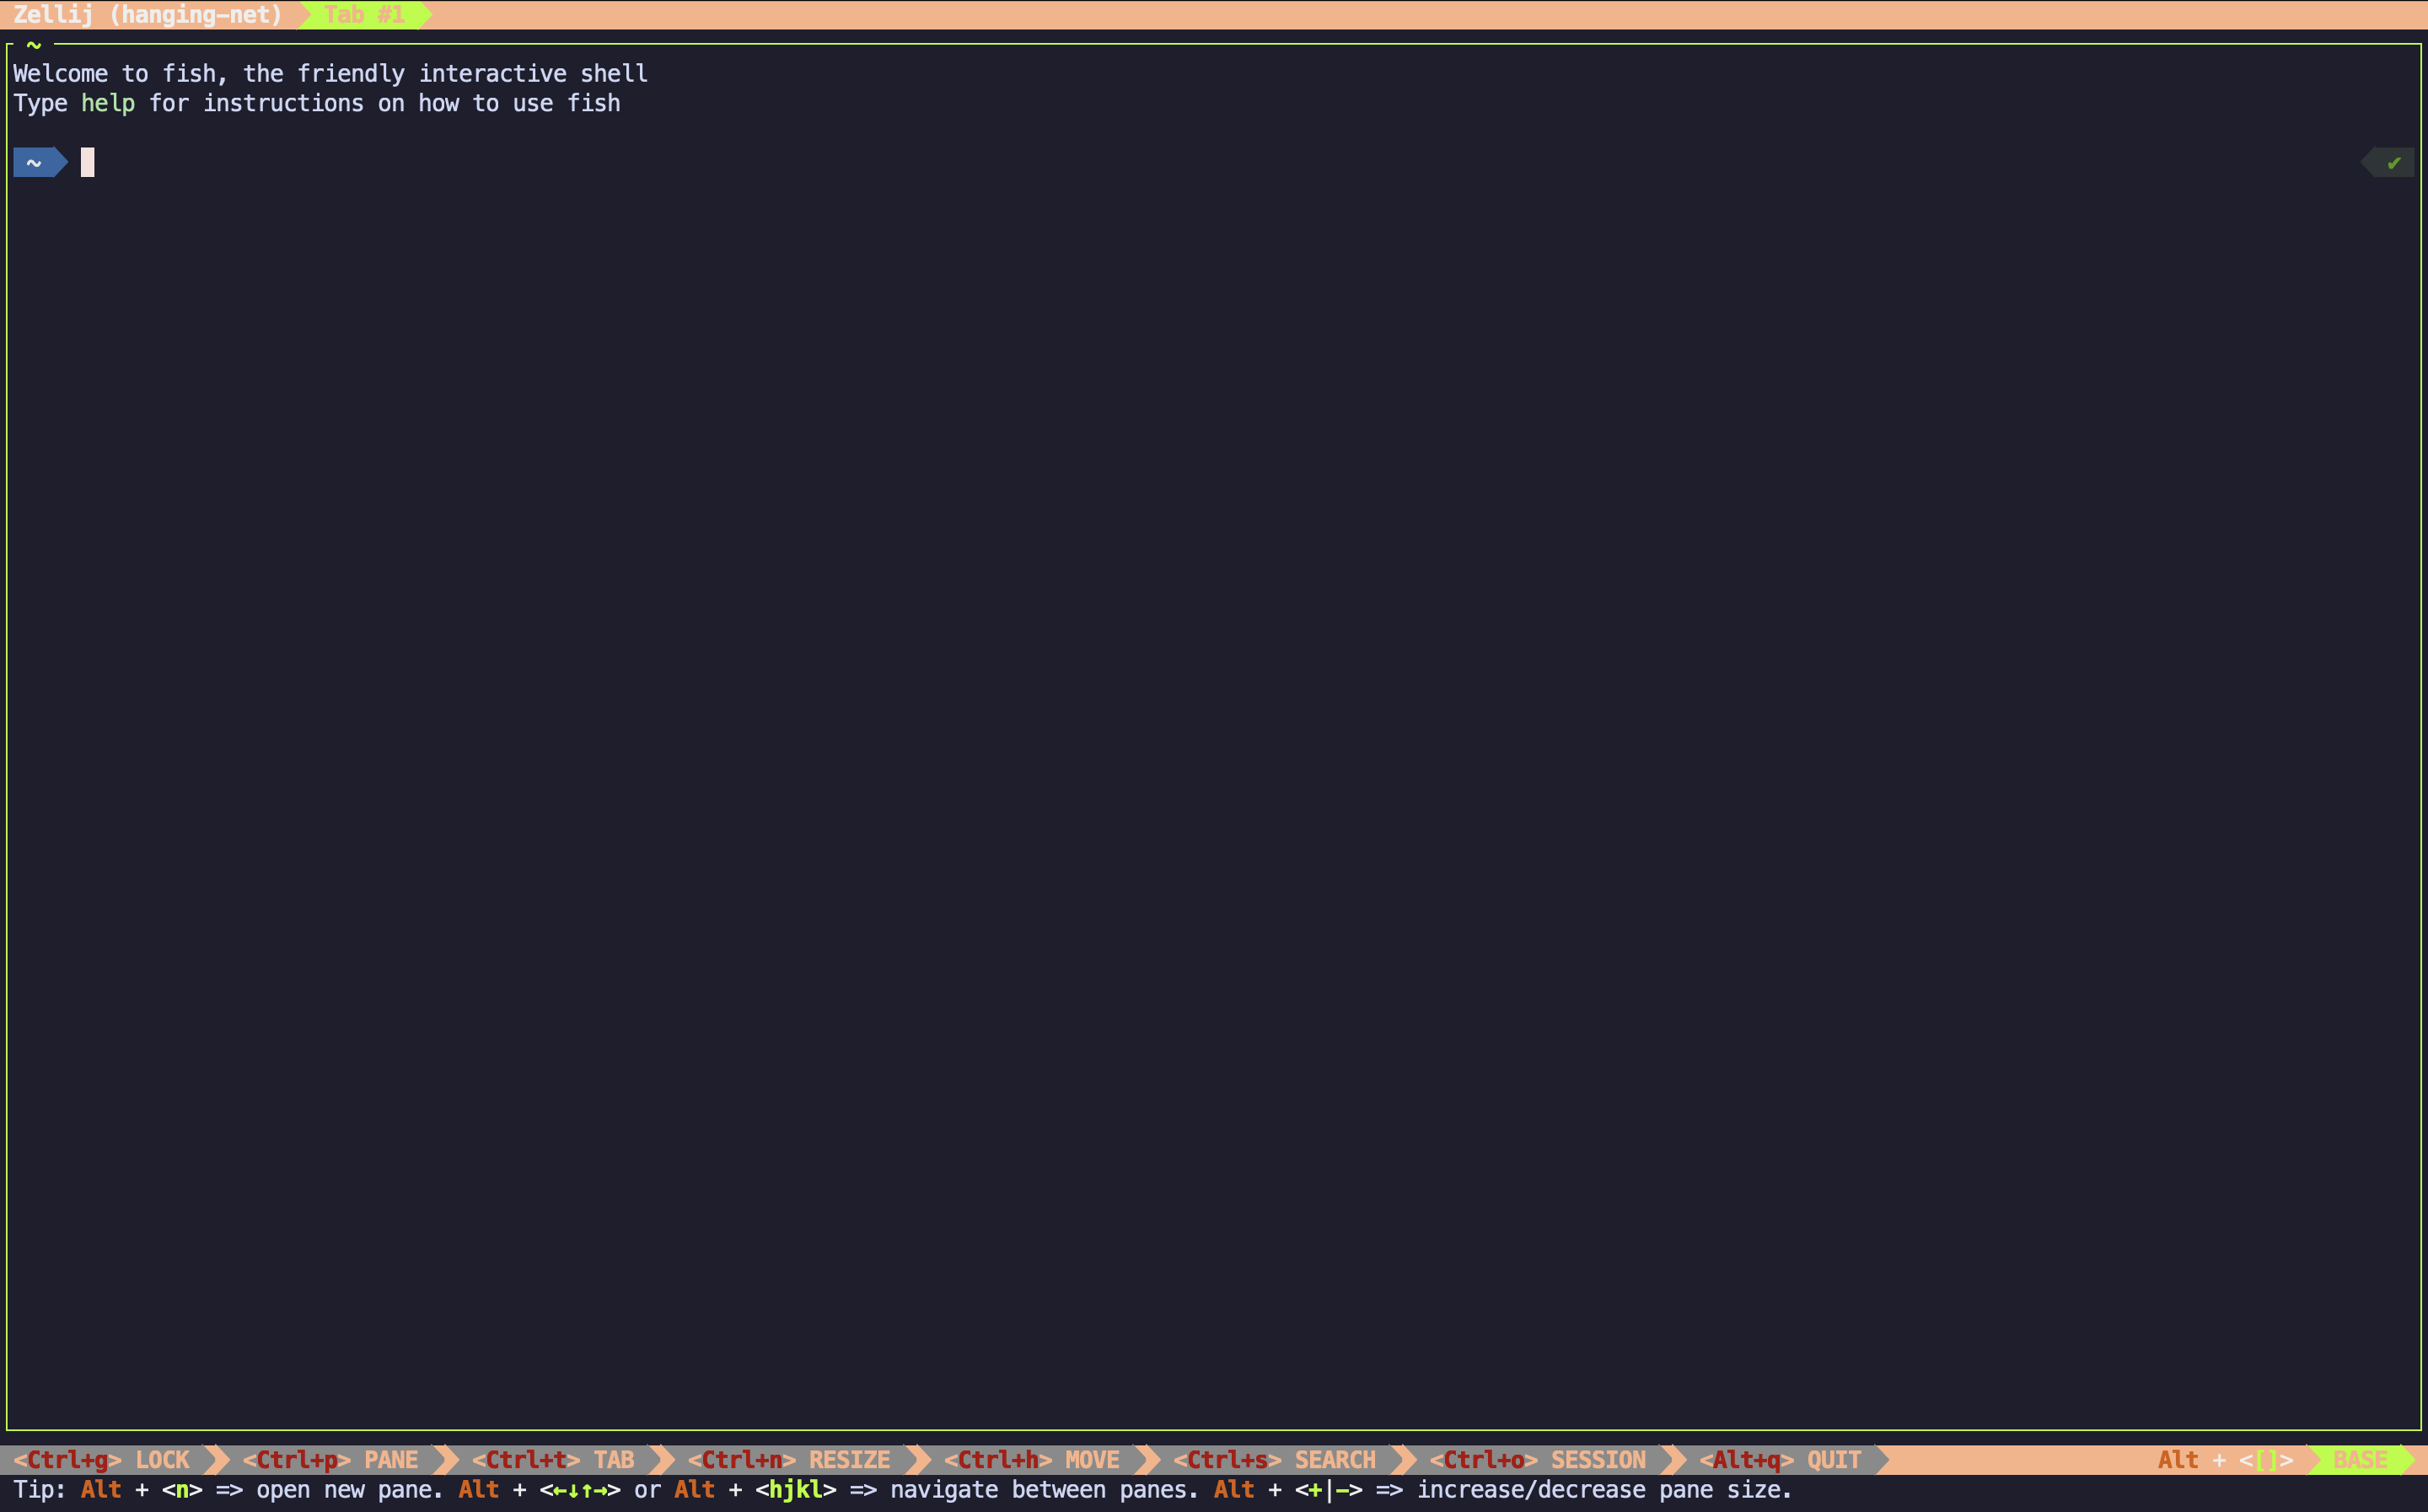This screenshot has width=2428, height=1512.
Task: Click the green checkmark status indicator
Action: click(2392, 162)
